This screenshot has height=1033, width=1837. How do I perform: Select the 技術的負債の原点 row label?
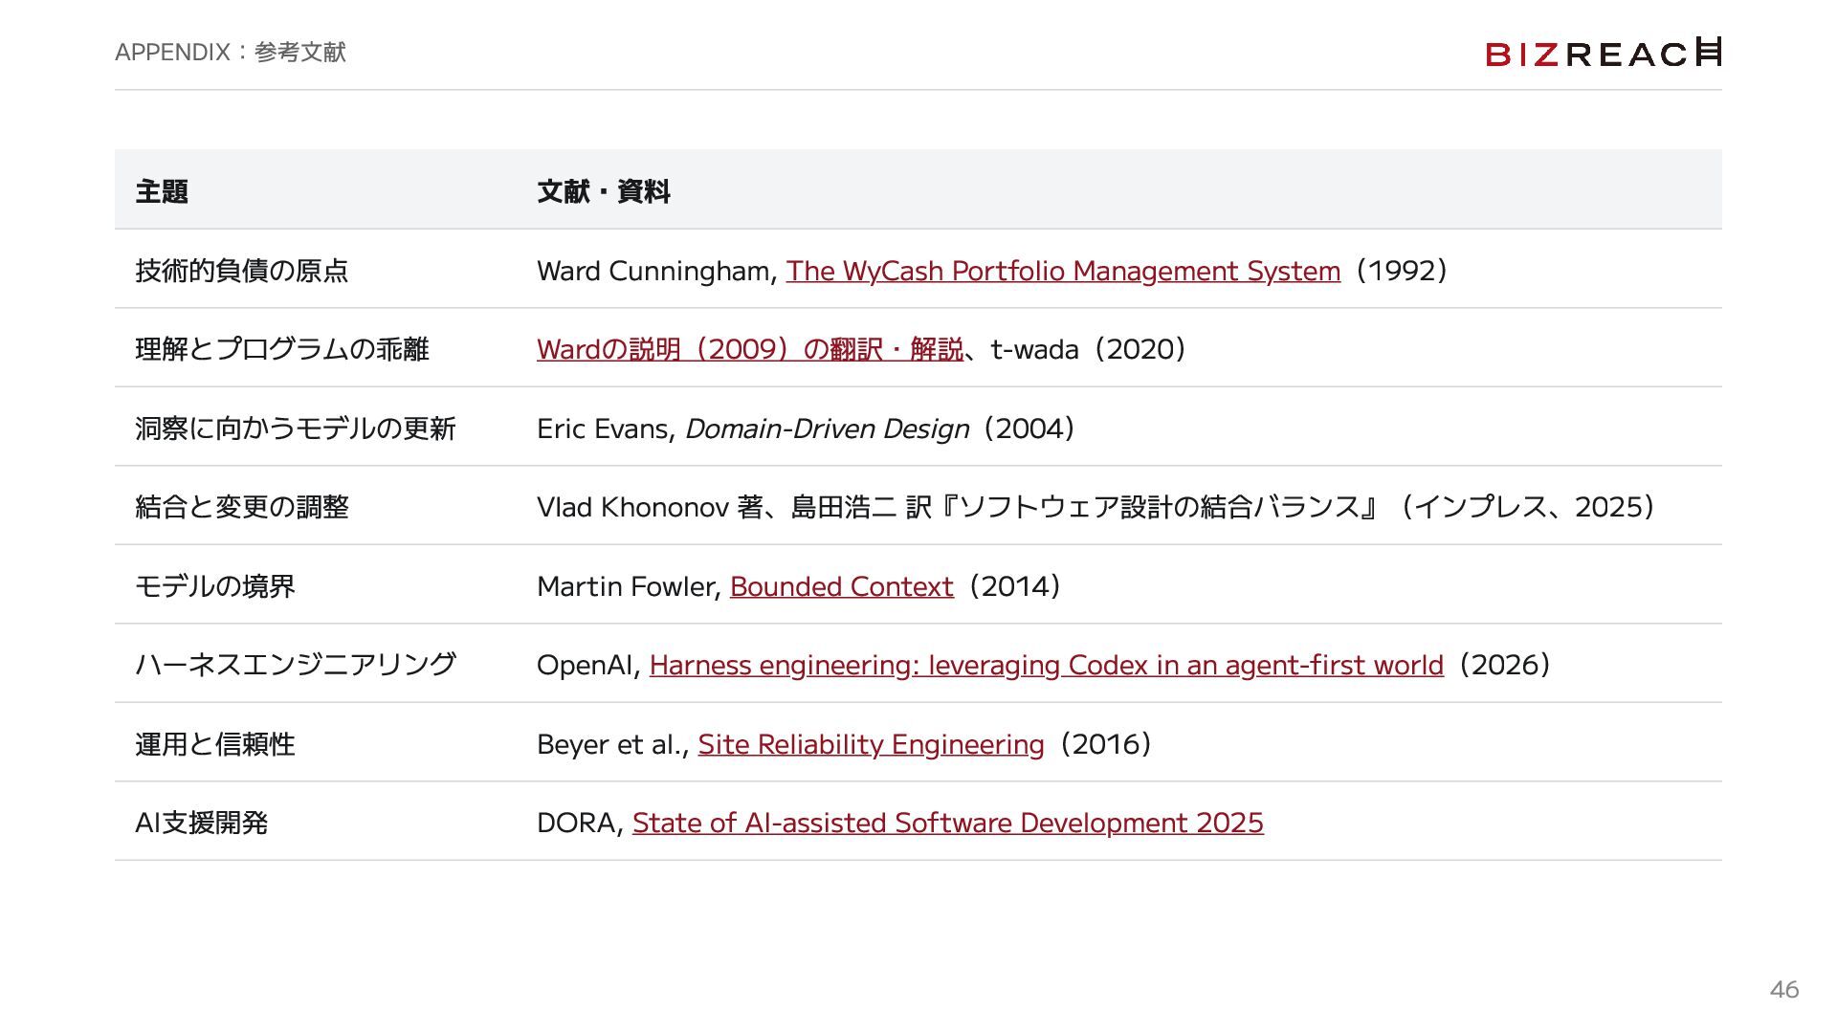(241, 271)
